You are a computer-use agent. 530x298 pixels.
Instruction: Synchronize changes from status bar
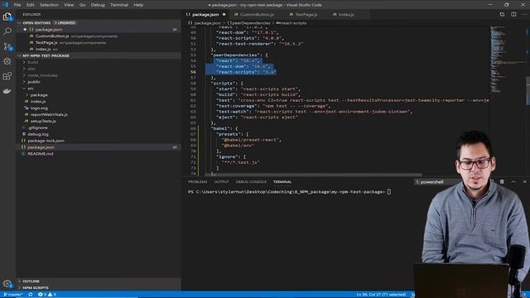(31, 295)
